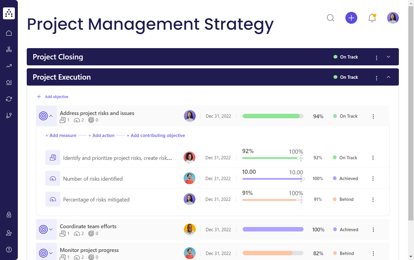Image resolution: width=414 pixels, height=260 pixels.
Task: Select the strategy map icon in the sidebar
Action: coord(9,49)
